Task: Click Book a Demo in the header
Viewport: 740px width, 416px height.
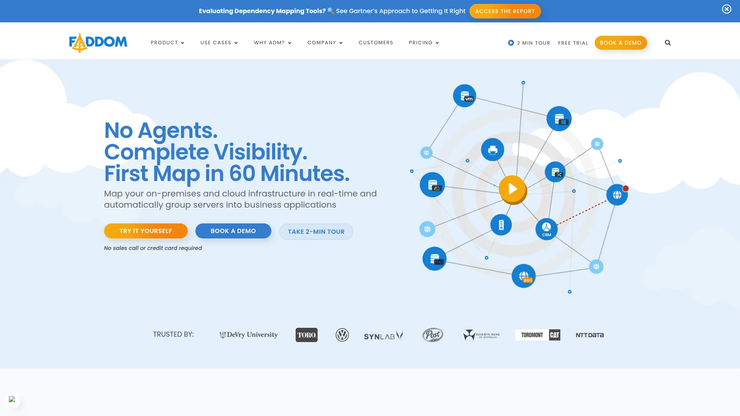Action: tap(621, 43)
